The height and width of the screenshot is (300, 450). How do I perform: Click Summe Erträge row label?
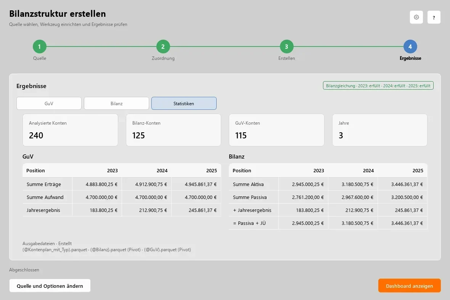click(x=43, y=184)
